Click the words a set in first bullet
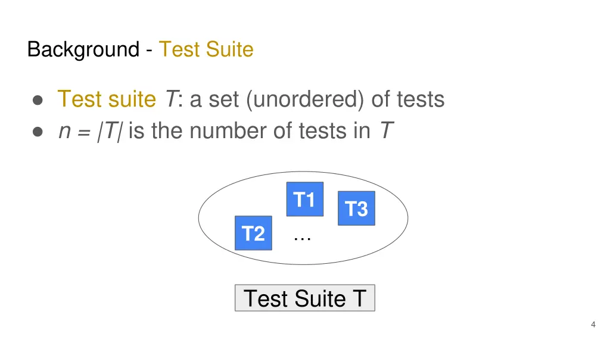 (x=214, y=99)
